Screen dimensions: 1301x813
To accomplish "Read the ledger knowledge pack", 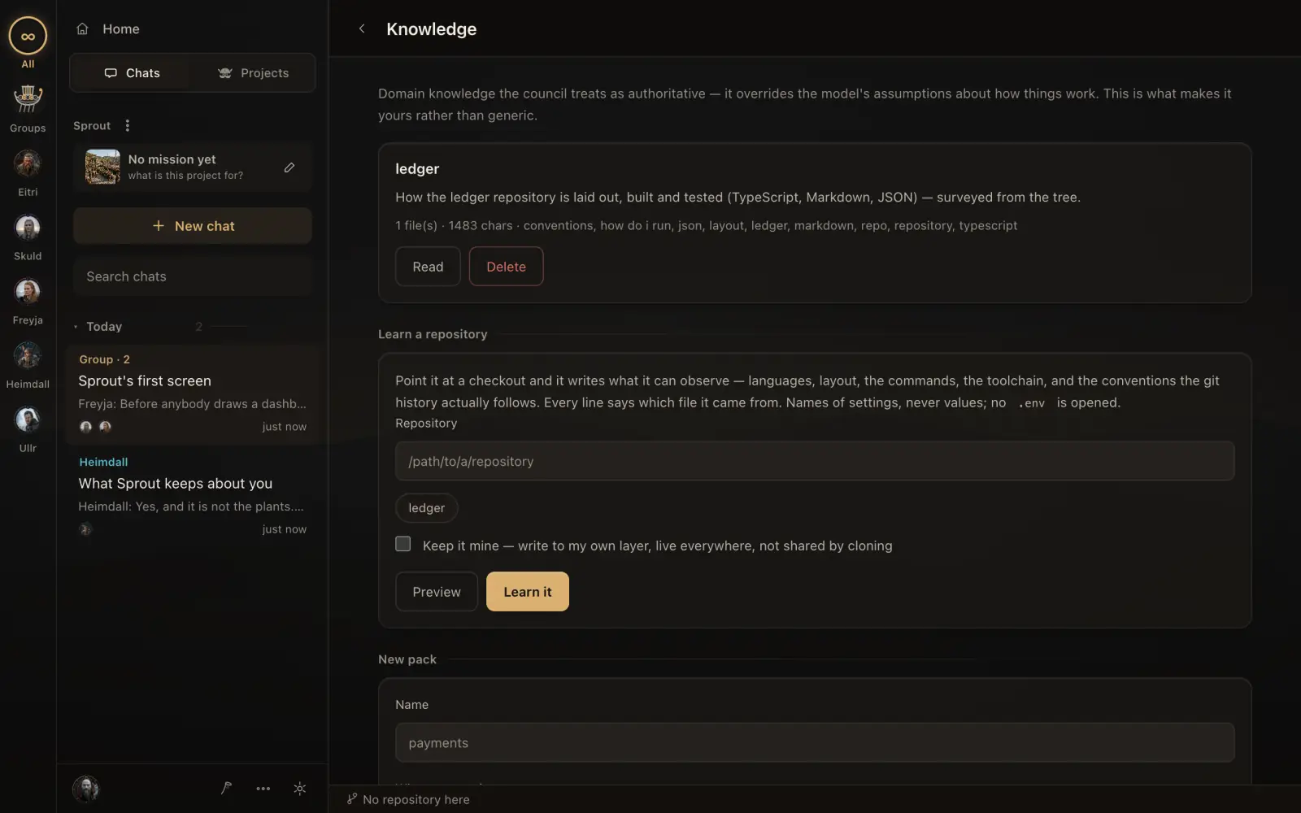I will [x=428, y=267].
